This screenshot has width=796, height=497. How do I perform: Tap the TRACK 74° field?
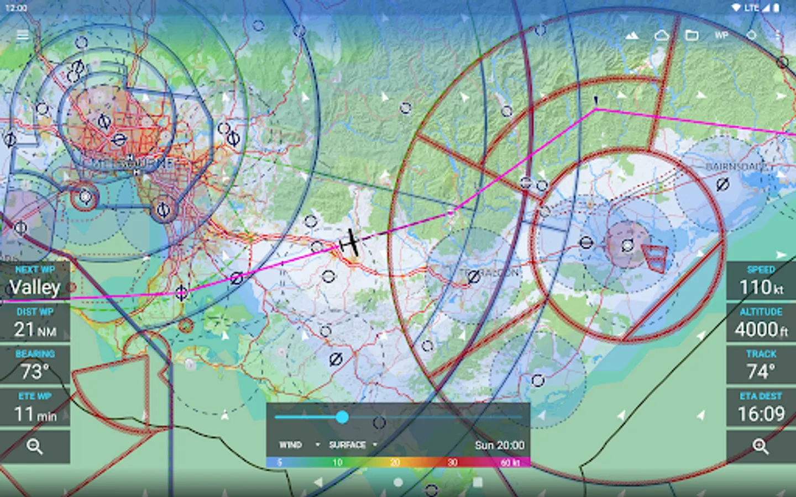coord(761,365)
